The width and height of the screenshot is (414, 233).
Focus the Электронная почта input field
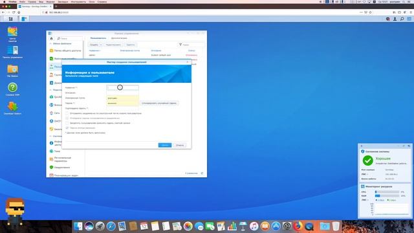[x=122, y=98]
